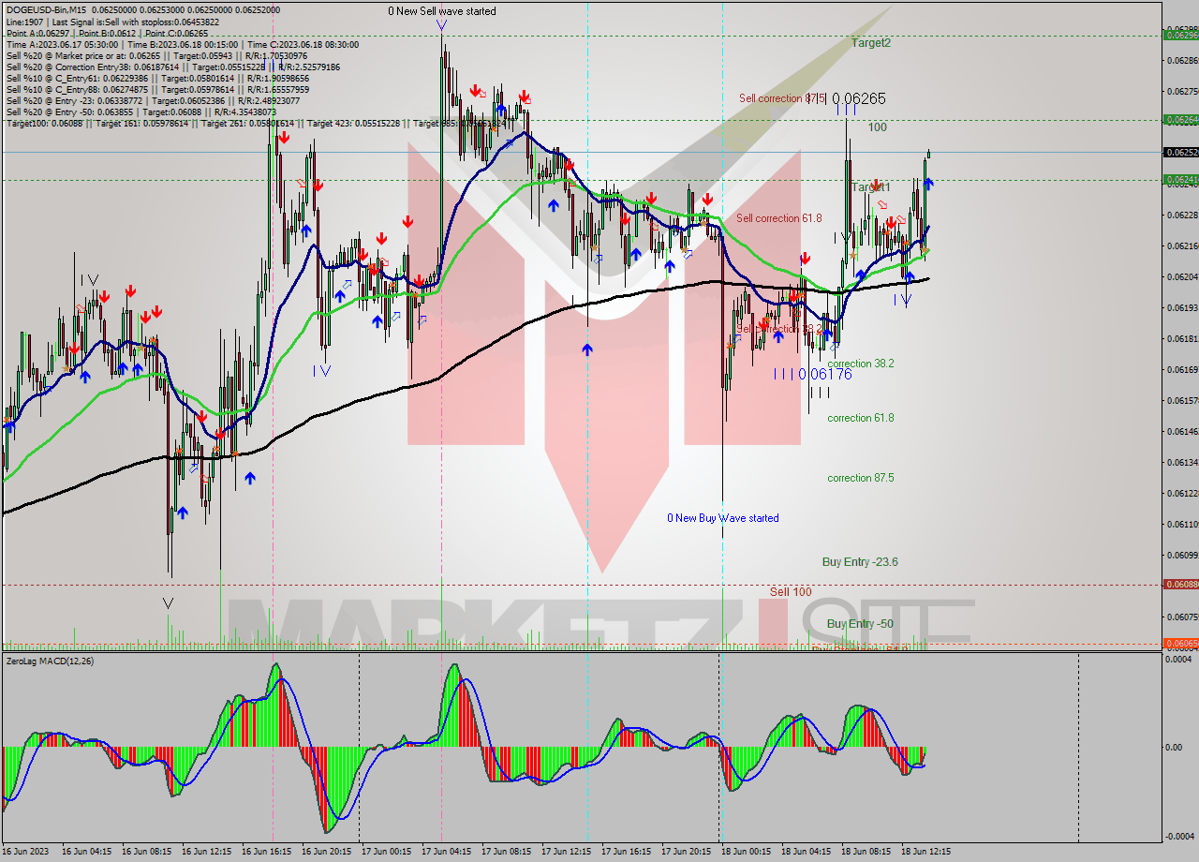Click the DOGEUSD-Bin,M15 symbol title line

[142, 9]
